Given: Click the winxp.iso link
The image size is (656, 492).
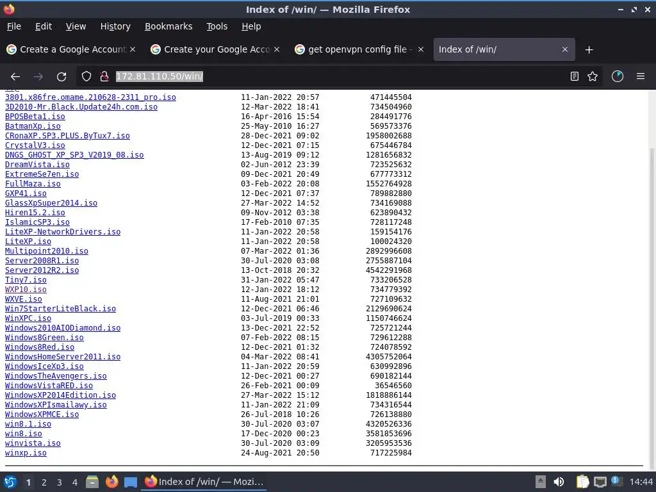Looking at the screenshot, I should click(26, 453).
